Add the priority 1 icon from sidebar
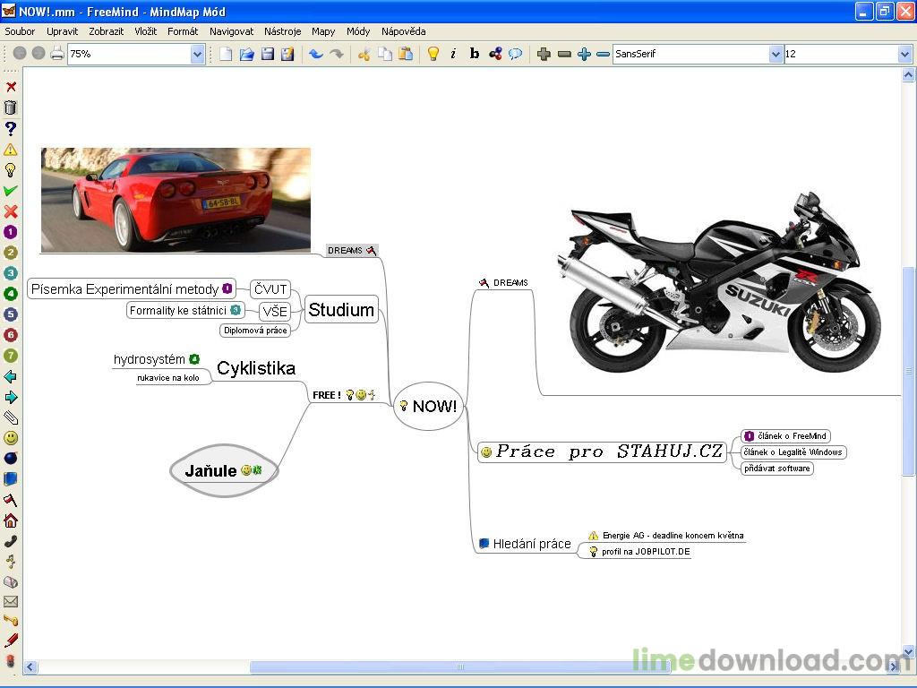 point(11,232)
